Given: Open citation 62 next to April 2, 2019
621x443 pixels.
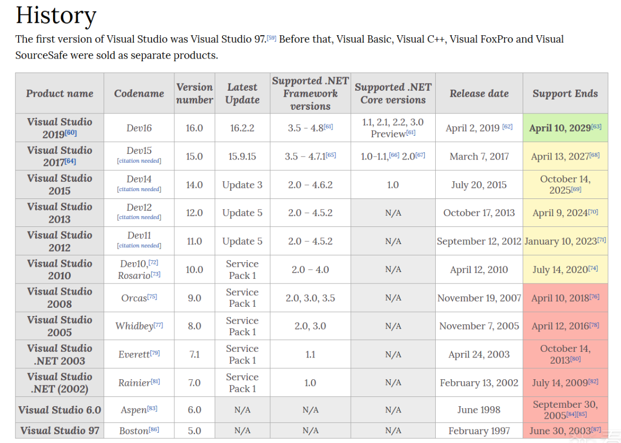Looking at the screenshot, I should click(507, 126).
